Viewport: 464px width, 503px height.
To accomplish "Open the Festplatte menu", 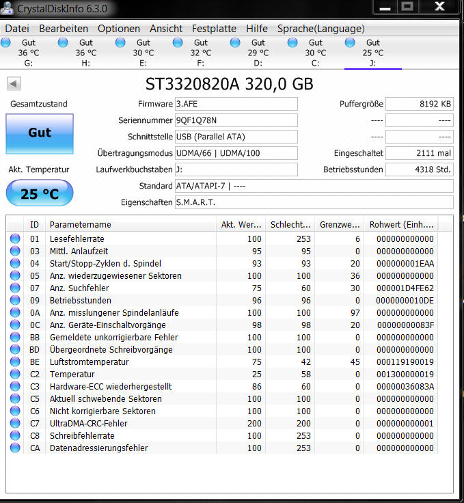I will [214, 29].
